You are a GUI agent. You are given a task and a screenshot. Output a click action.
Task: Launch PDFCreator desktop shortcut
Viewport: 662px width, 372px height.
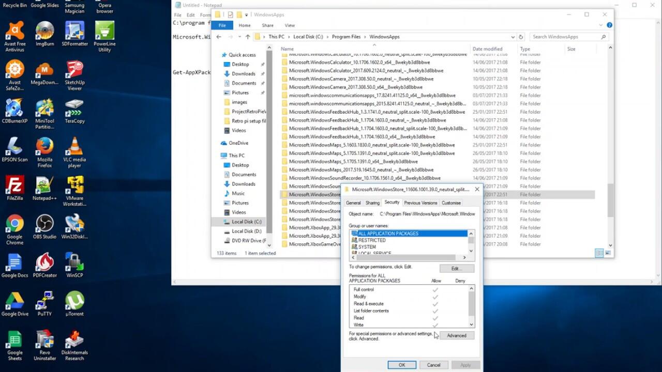(x=44, y=265)
